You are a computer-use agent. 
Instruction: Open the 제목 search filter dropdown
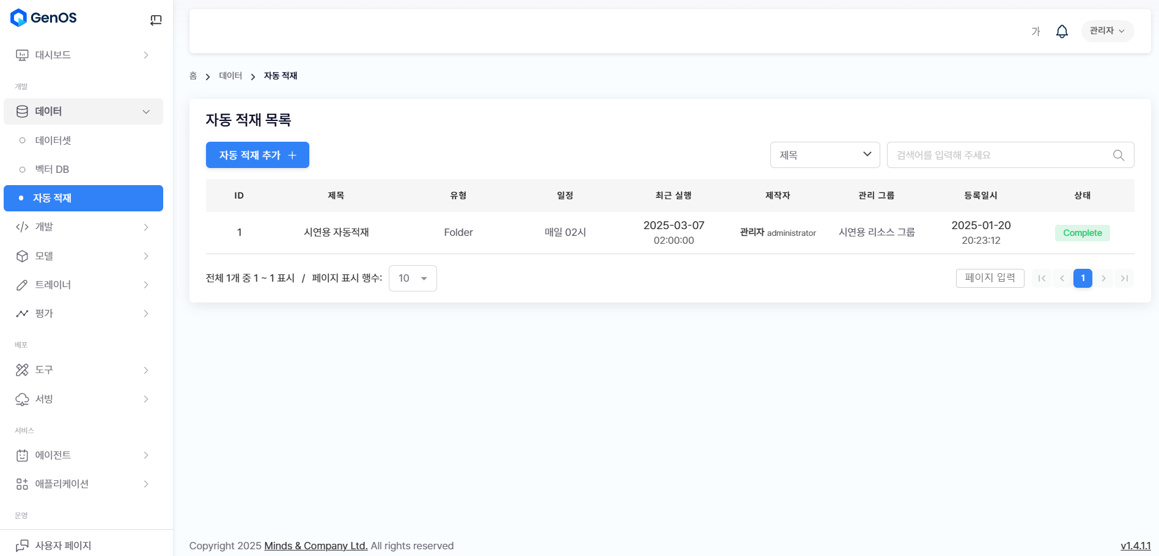[x=825, y=155]
